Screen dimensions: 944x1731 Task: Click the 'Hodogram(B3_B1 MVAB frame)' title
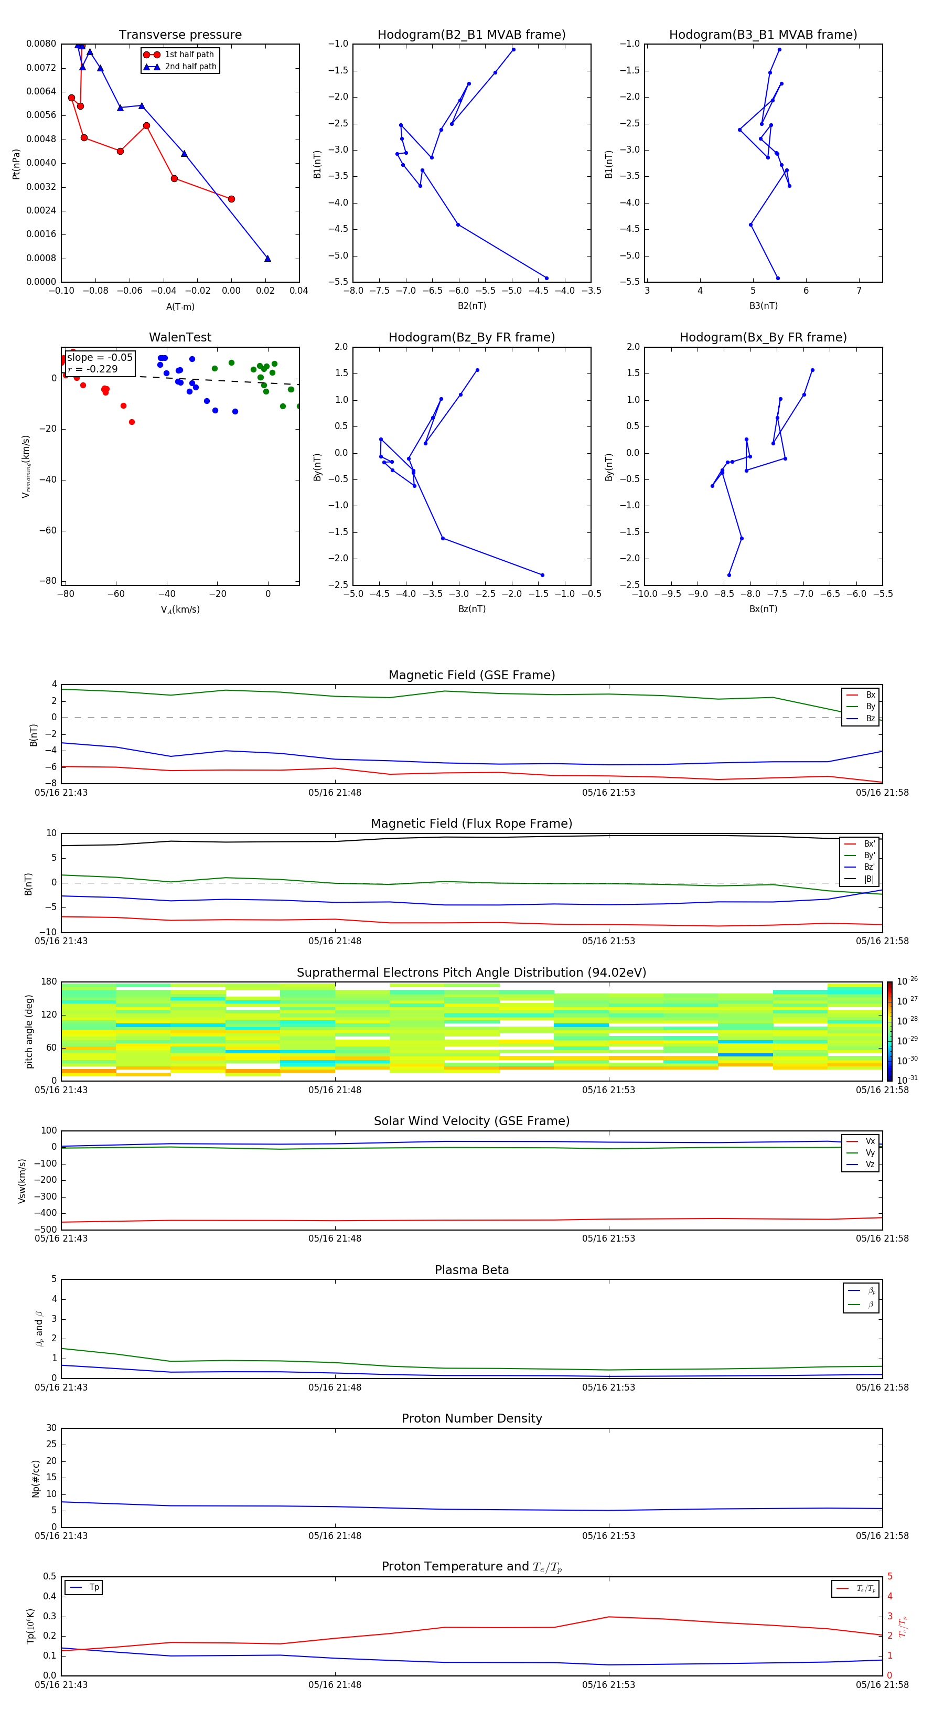click(x=763, y=35)
